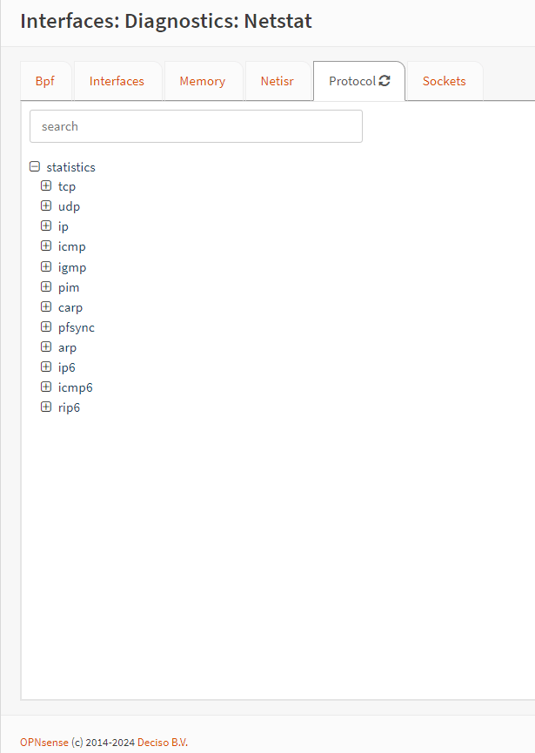Expand the rip6 plus icon

point(46,407)
